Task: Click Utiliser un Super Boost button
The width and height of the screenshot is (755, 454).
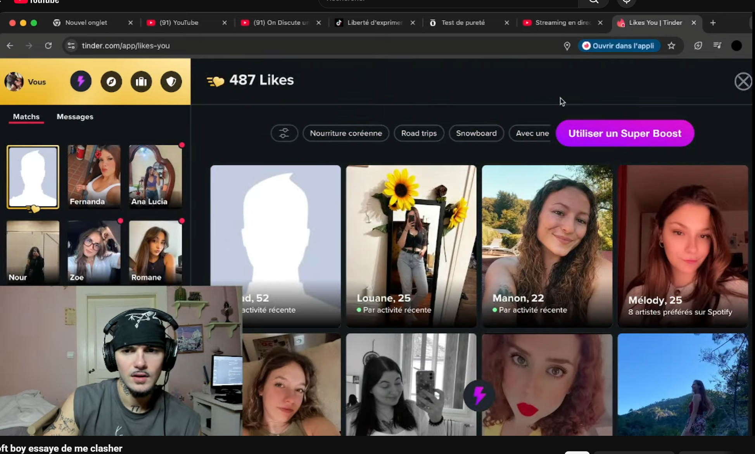Action: (624, 133)
